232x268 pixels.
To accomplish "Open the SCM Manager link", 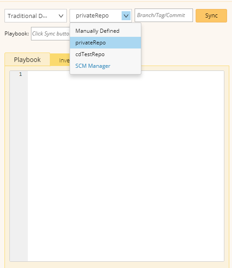I will pyautogui.click(x=93, y=66).
